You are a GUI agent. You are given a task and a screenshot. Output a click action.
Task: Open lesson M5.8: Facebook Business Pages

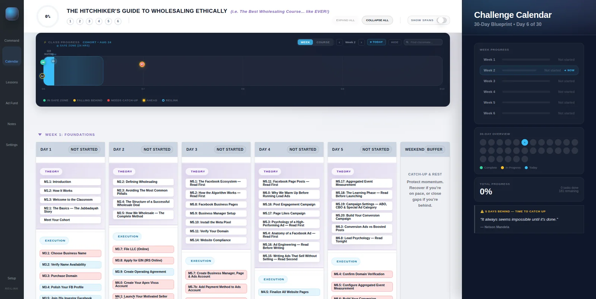[x=216, y=204]
